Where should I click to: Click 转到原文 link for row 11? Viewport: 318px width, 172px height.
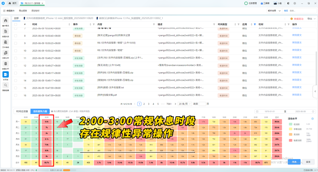coord(297,58)
